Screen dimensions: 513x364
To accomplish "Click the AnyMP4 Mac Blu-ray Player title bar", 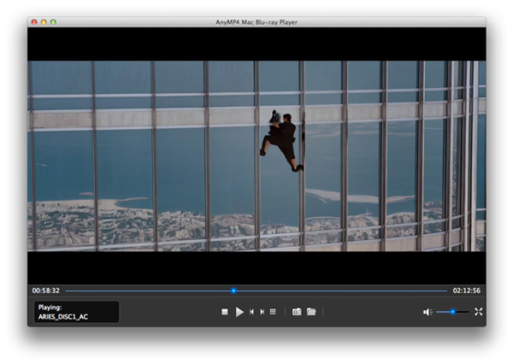I will coord(256,21).
